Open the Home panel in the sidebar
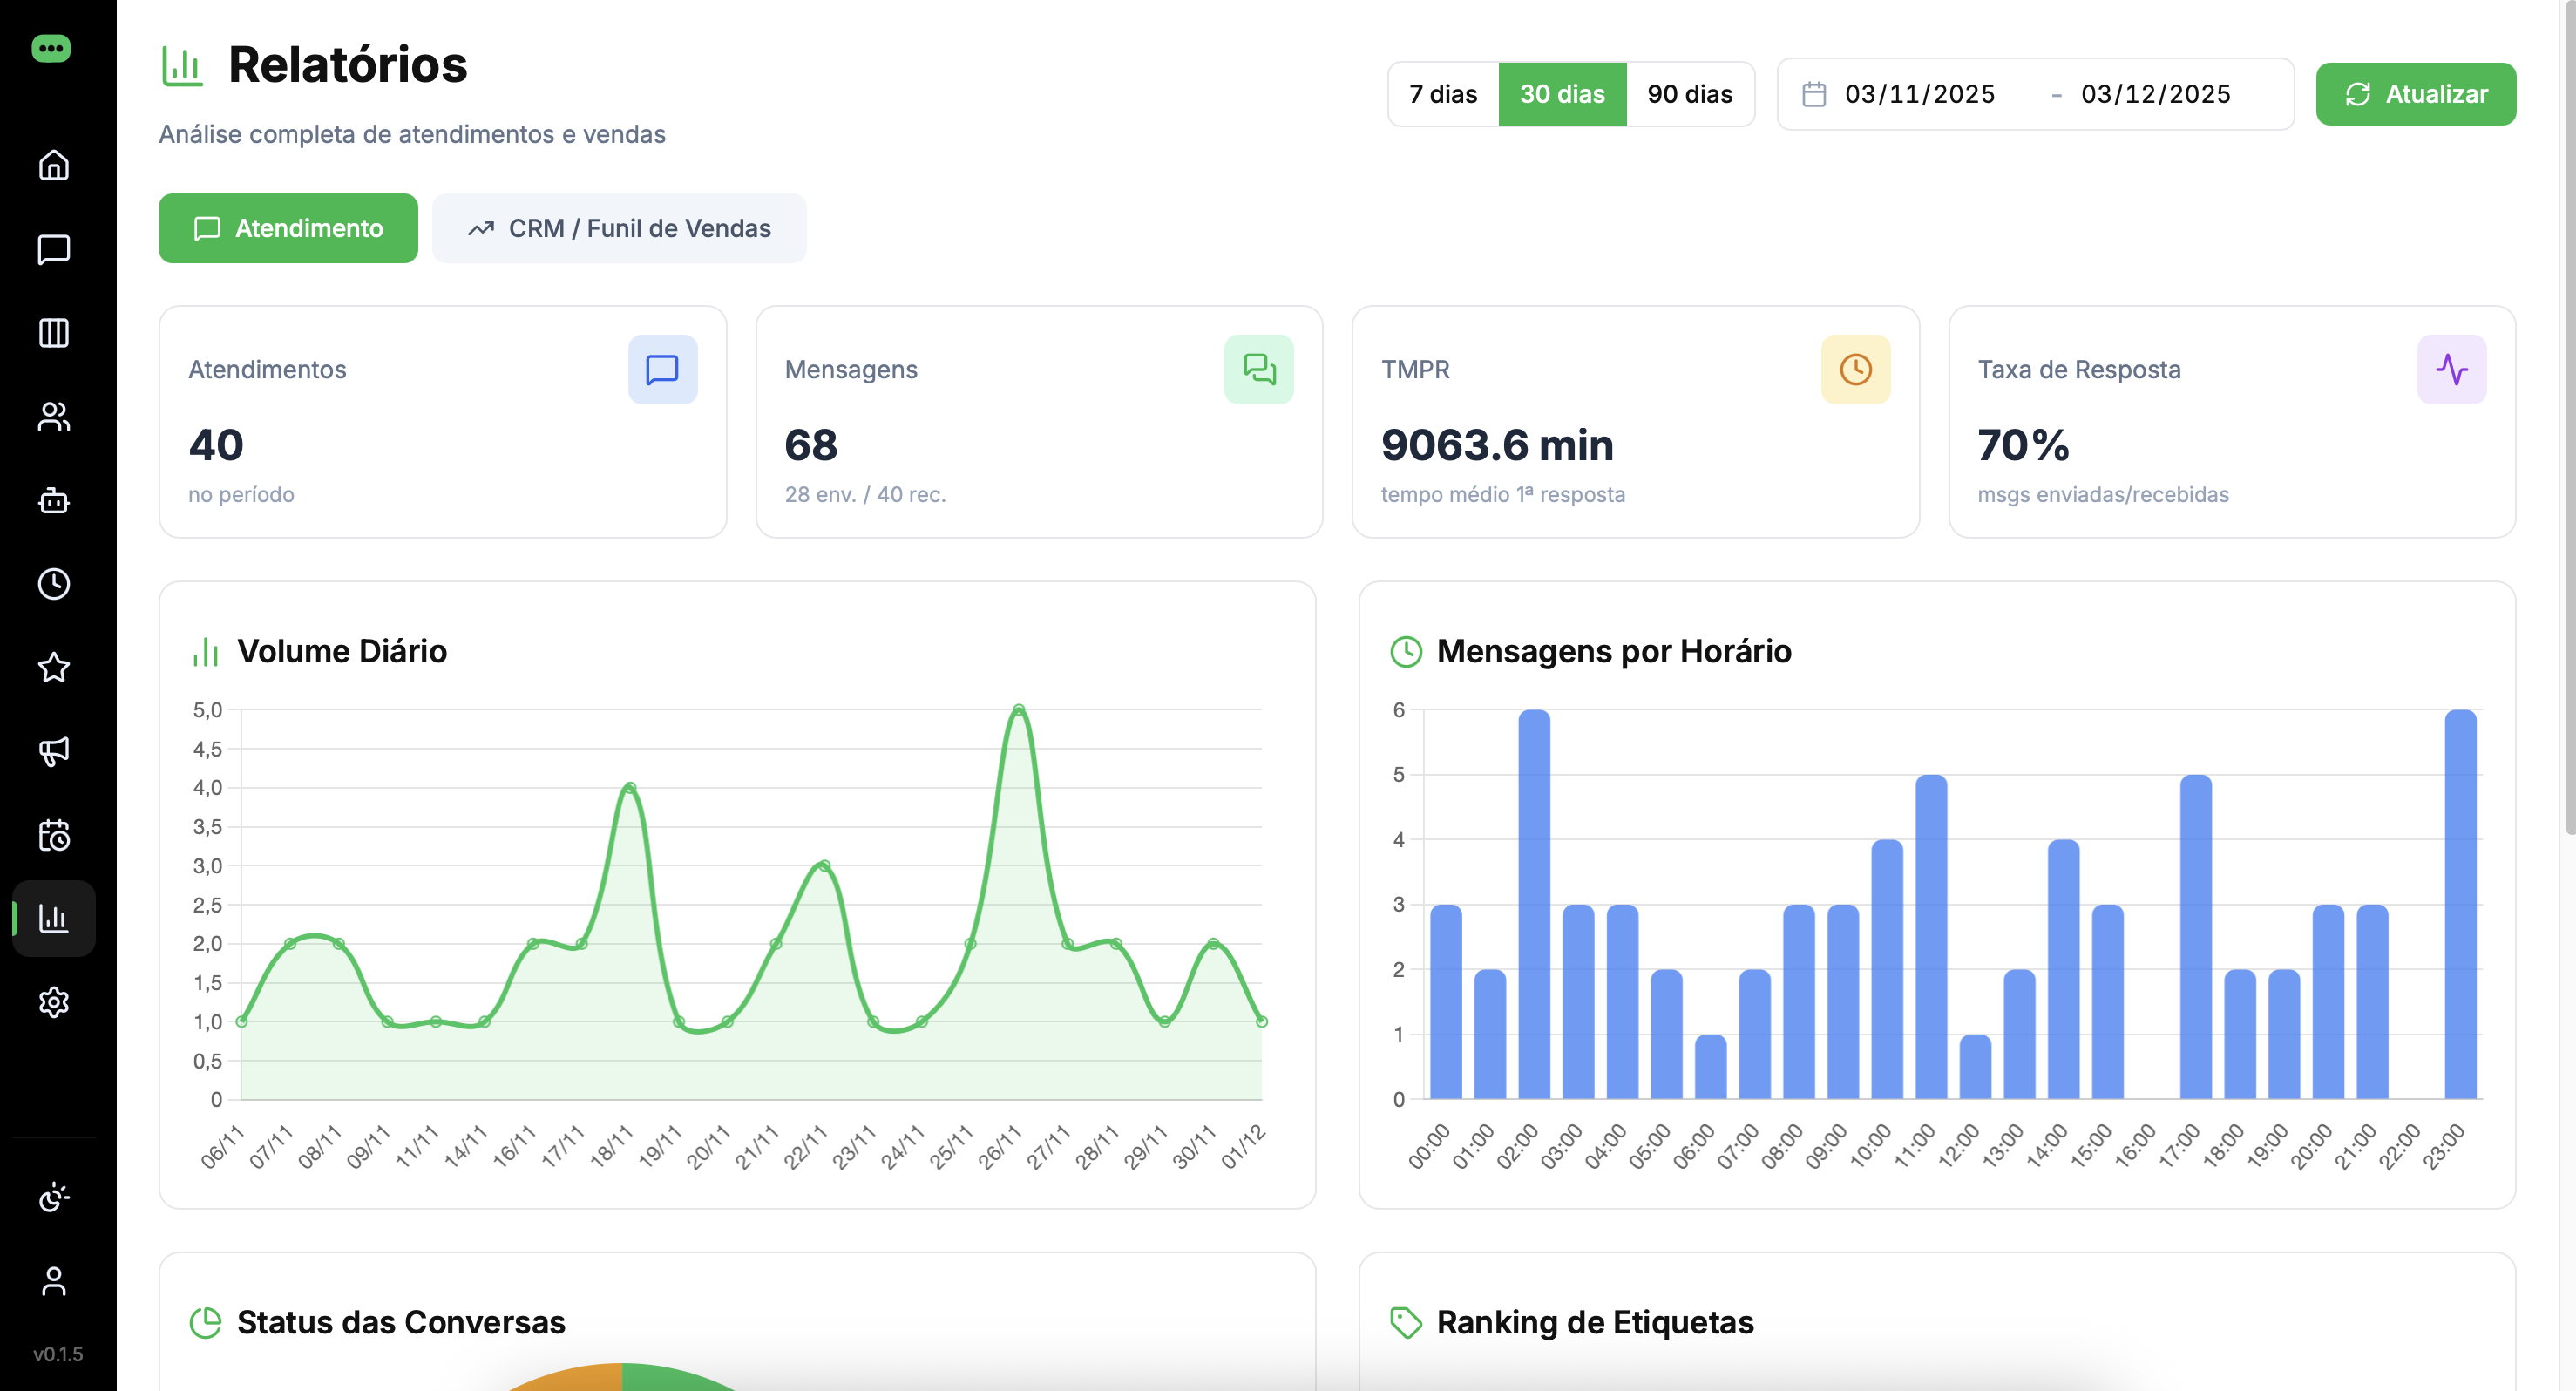Viewport: 2576px width, 1391px height. coord(53,165)
